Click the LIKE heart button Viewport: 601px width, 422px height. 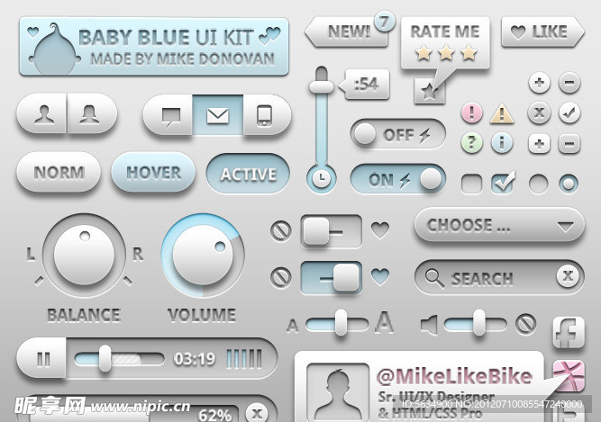pyautogui.click(x=542, y=32)
